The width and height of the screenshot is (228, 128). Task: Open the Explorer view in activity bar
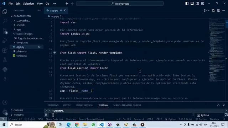[5, 11]
